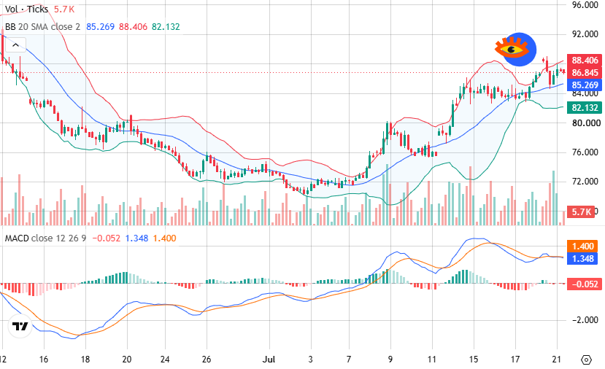Click the red −0.052 value in MACD legend

[106, 238]
